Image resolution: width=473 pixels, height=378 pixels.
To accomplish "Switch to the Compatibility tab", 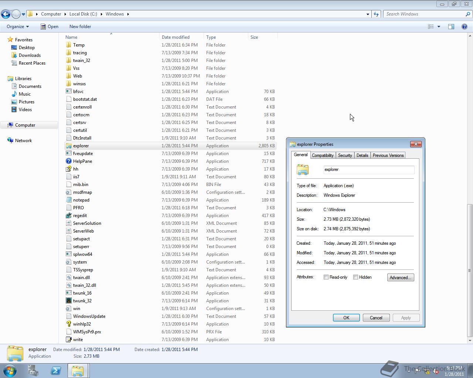I will pos(323,155).
